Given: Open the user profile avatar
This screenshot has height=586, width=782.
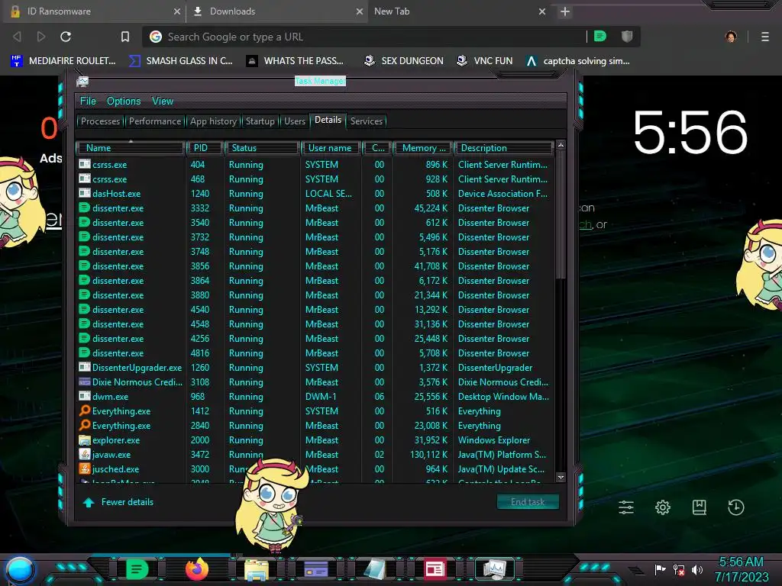Looking at the screenshot, I should [731, 37].
